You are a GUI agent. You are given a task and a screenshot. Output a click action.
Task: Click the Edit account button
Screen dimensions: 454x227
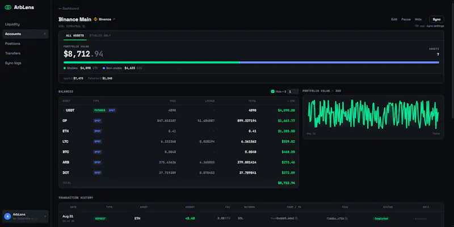pos(394,19)
